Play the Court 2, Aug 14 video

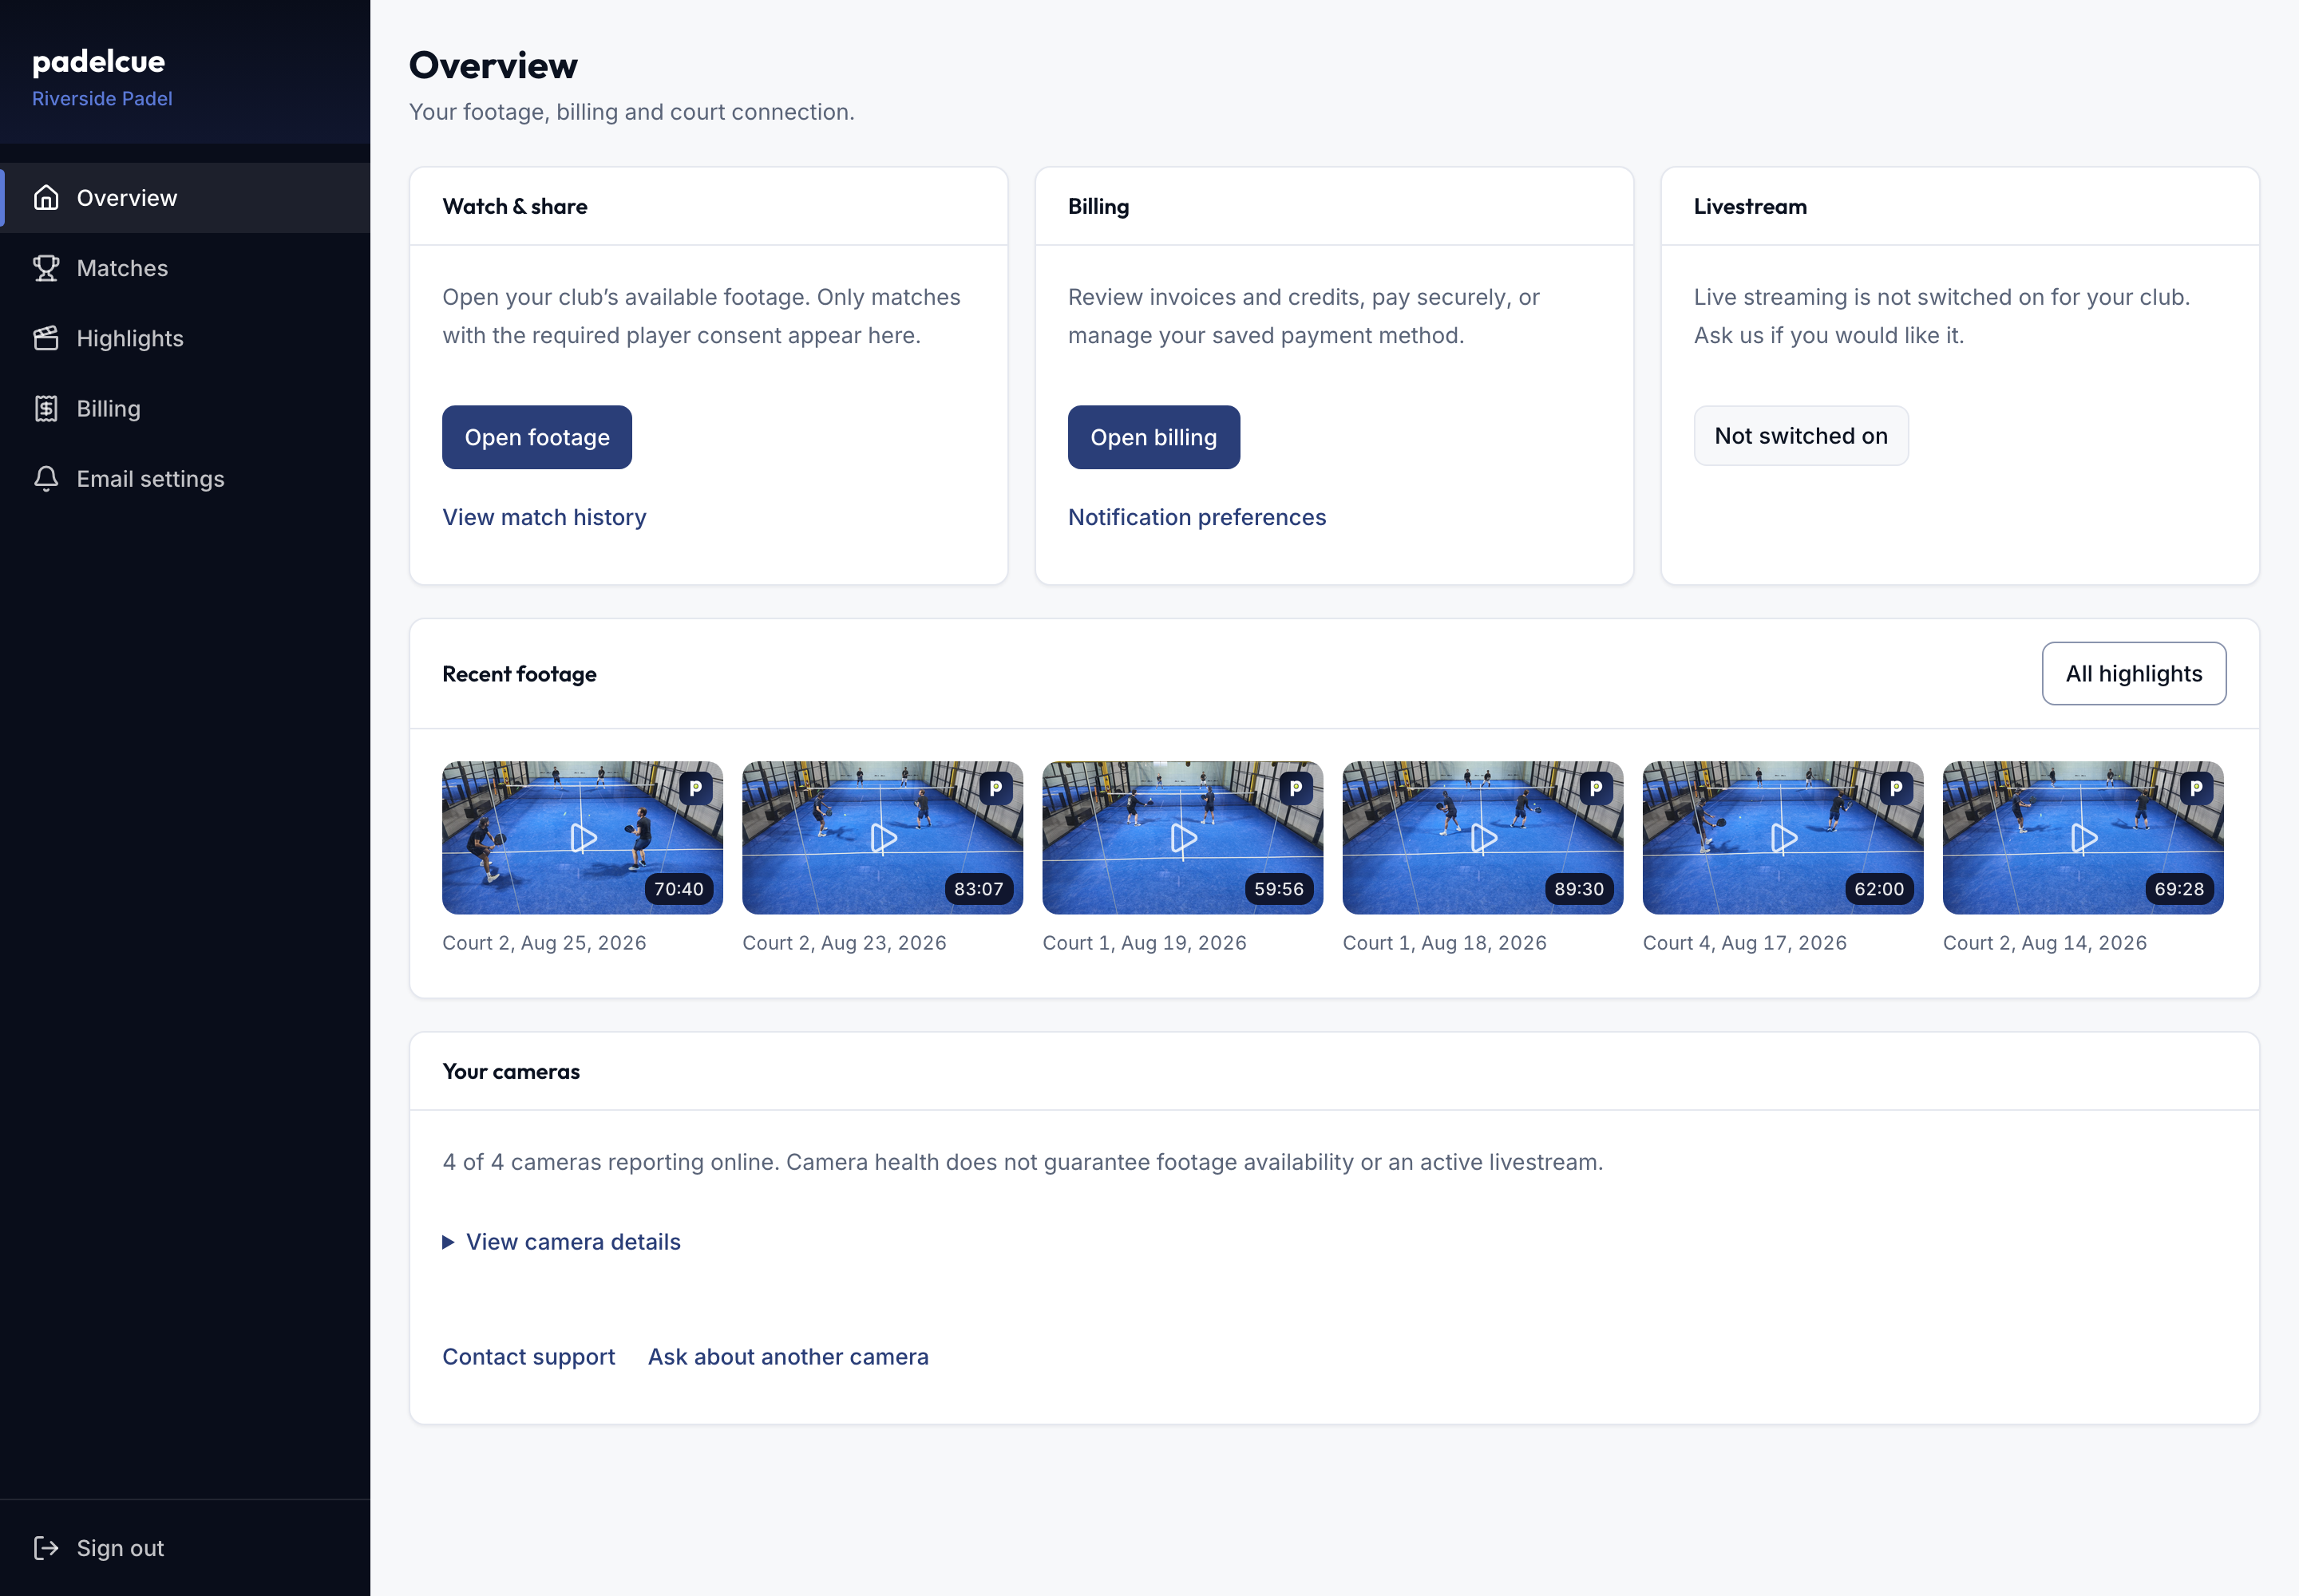click(x=2084, y=838)
